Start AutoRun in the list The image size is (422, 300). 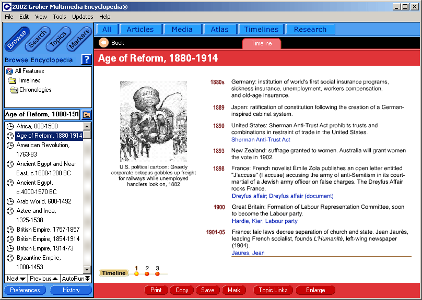(76, 279)
